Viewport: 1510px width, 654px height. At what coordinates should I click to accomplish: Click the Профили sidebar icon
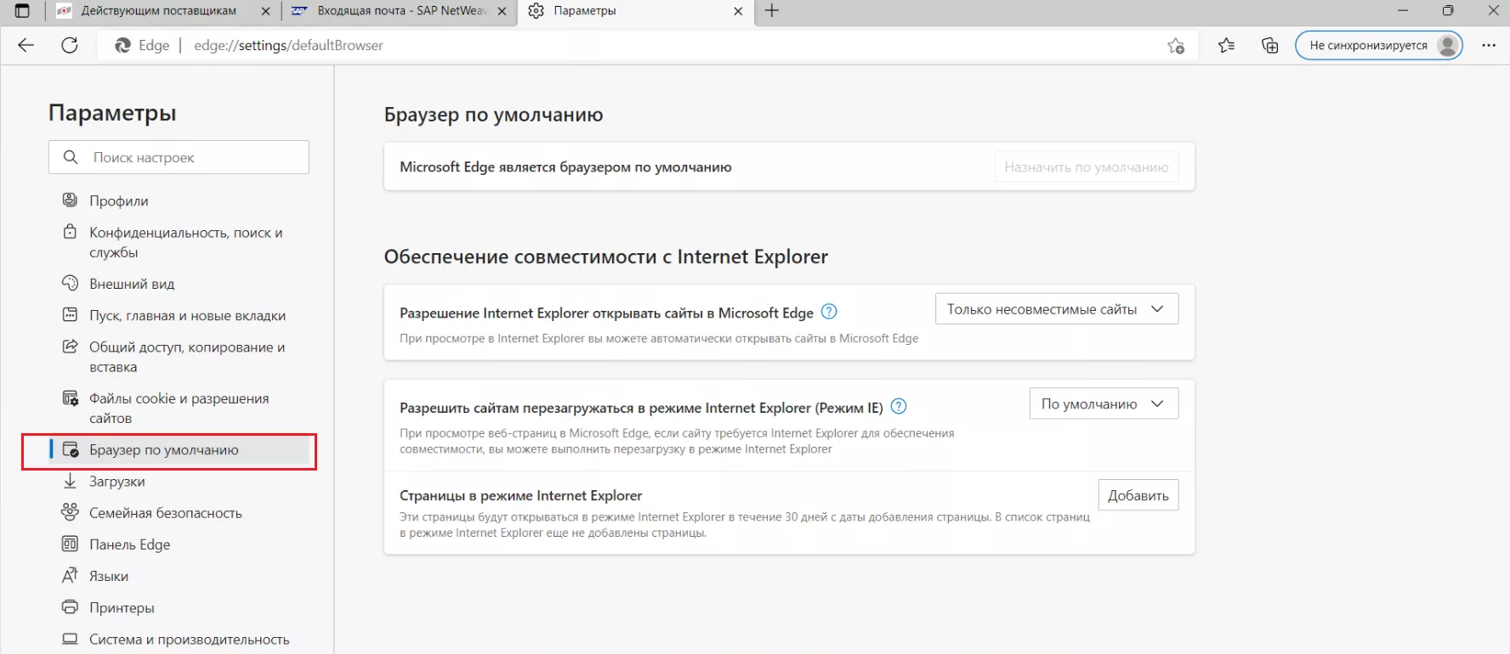coord(70,200)
